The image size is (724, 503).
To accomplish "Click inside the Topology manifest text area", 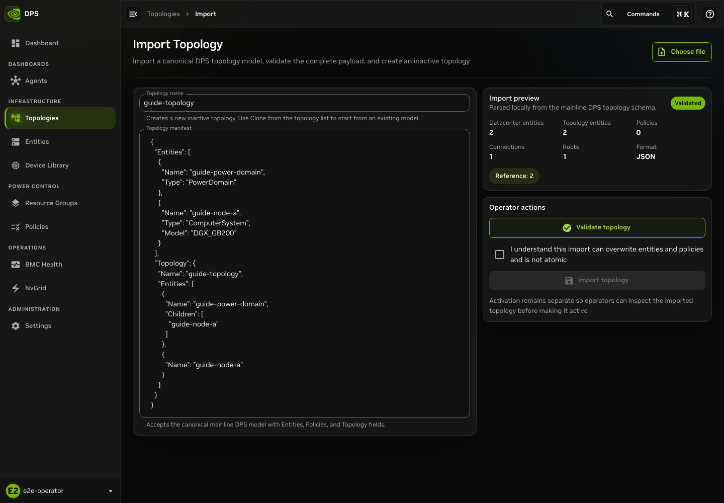I will (305, 274).
